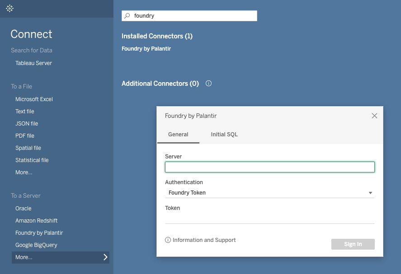This screenshot has height=274, width=401.
Task: Select Tableau Server in Connect pane
Action: tap(33, 63)
